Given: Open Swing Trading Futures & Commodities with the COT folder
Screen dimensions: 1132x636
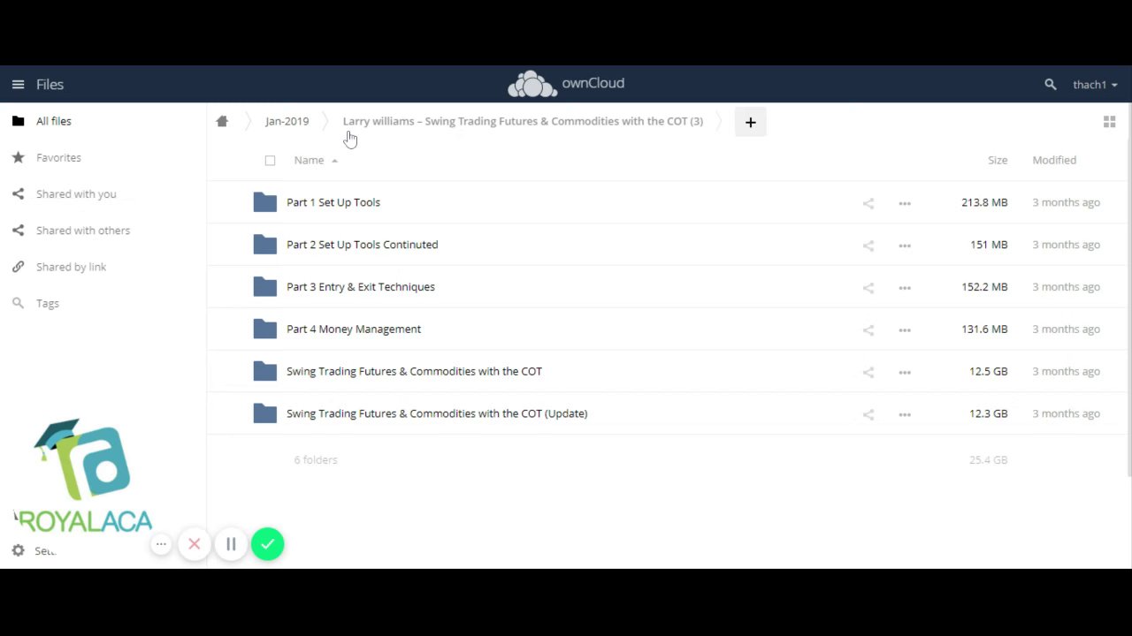Looking at the screenshot, I should 414,371.
